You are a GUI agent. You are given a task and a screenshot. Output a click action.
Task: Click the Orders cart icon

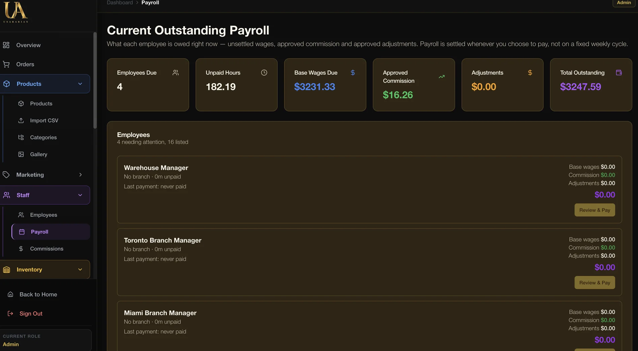pyautogui.click(x=6, y=64)
